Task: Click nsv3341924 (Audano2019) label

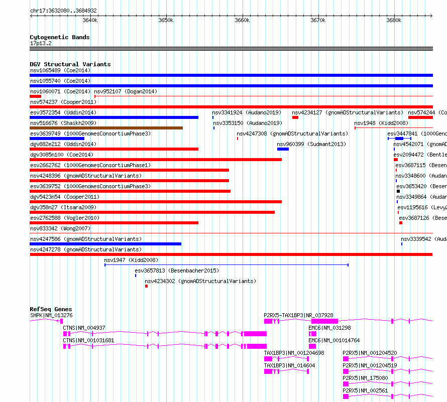Action: coord(247,112)
